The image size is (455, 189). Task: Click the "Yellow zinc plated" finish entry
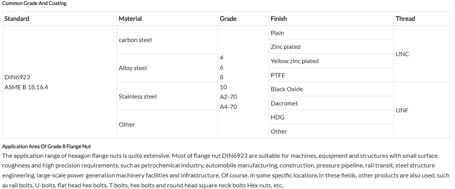point(294,61)
